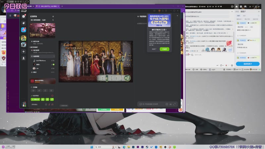This screenshot has height=149, width=265.
Task: Click the red envelope 5 yuan icon
Action: pyautogui.click(x=229, y=43)
